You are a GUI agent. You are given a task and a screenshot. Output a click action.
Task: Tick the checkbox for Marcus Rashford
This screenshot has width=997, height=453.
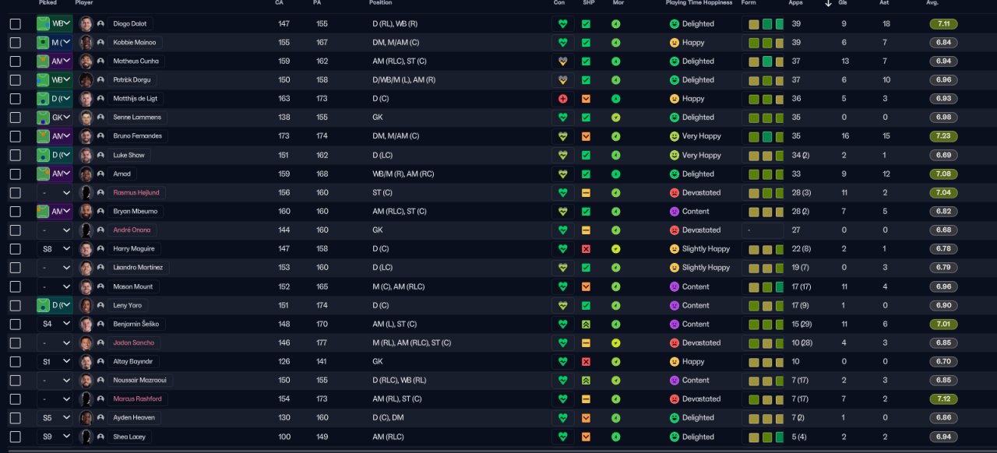tap(16, 399)
